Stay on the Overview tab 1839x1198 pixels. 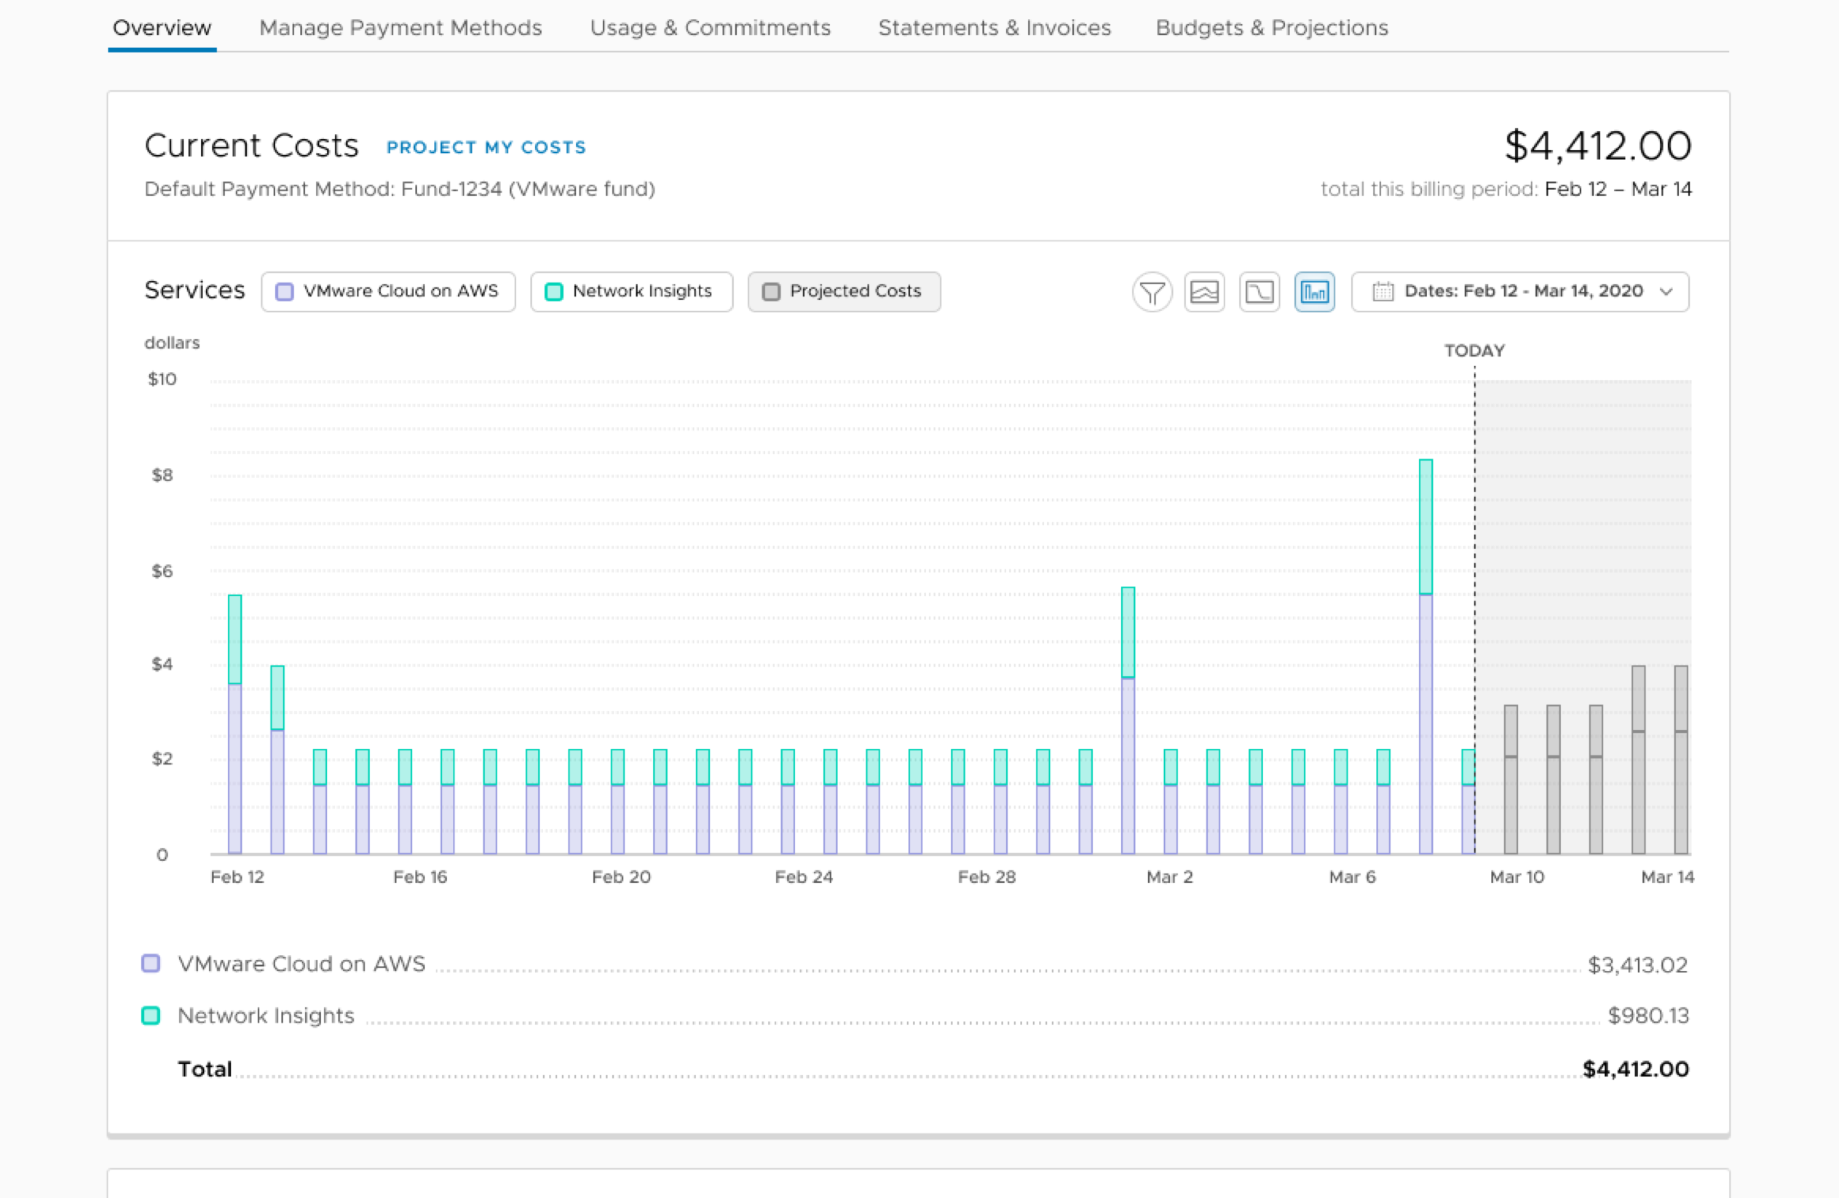point(162,28)
